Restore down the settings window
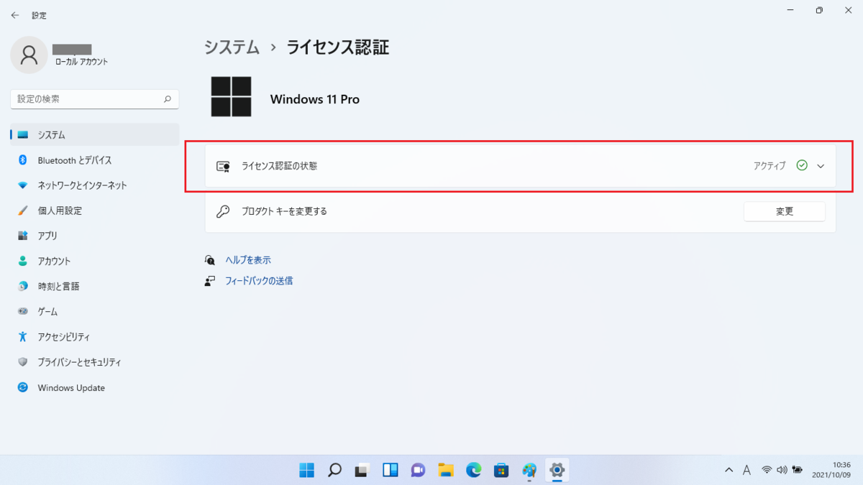This screenshot has height=485, width=863. [819, 11]
